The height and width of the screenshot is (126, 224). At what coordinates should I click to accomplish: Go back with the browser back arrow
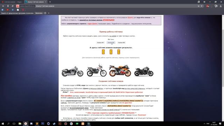tap(3, 6)
